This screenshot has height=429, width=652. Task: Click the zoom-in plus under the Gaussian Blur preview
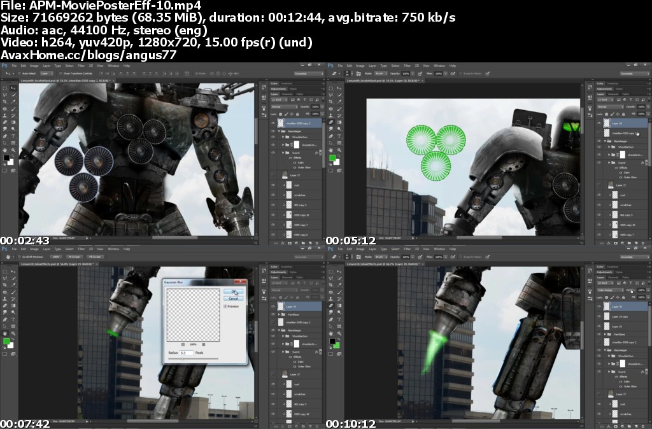(x=203, y=344)
